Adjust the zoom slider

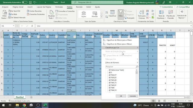[x=177, y=101]
